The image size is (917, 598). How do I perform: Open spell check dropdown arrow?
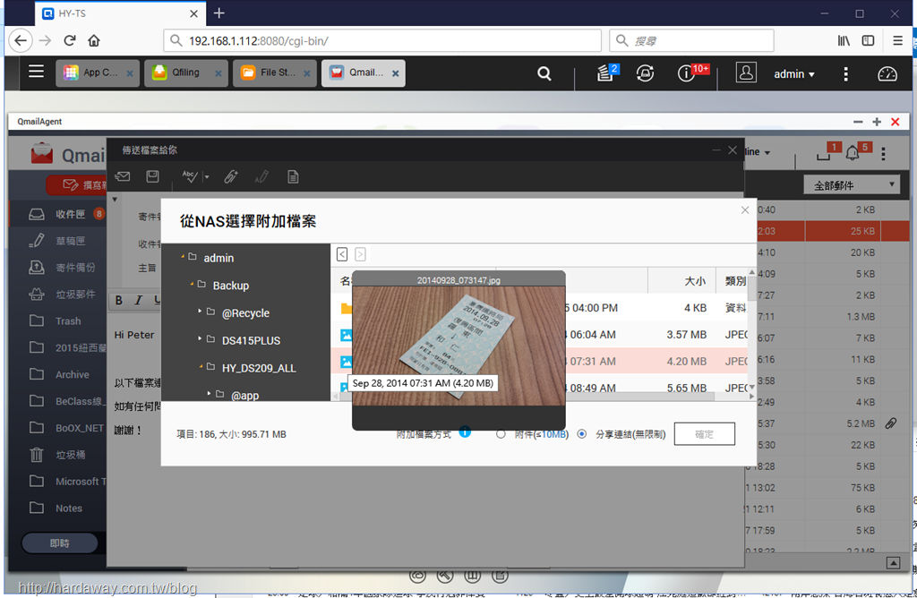pyautogui.click(x=207, y=176)
